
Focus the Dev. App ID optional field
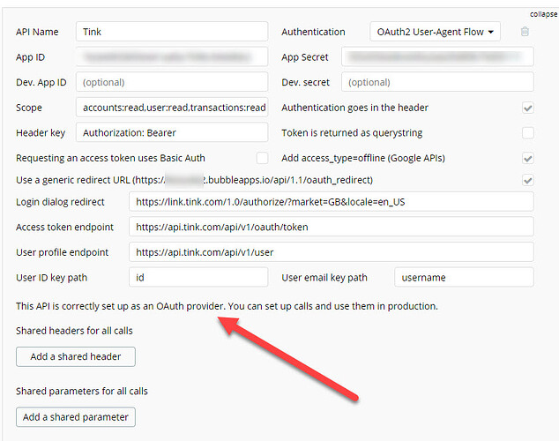pyautogui.click(x=172, y=82)
